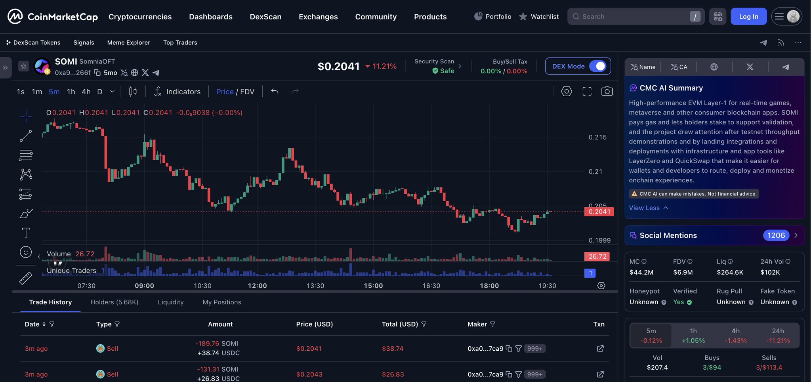
Task: Open the Dashboards menu
Action: tap(211, 17)
